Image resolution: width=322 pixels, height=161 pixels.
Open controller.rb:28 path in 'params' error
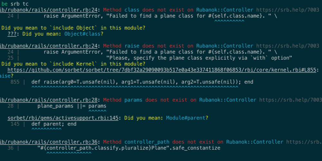49,100
